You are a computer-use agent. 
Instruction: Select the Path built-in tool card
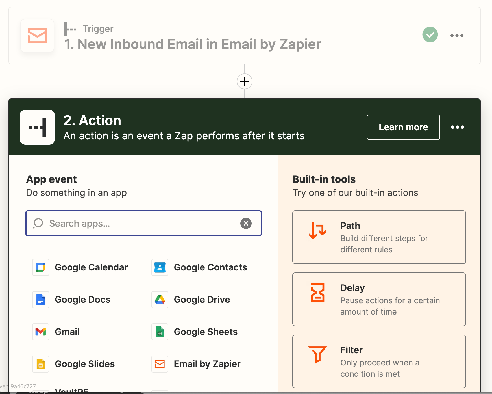[x=379, y=237]
